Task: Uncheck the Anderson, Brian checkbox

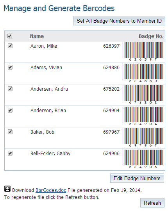Action: coord(10,110)
